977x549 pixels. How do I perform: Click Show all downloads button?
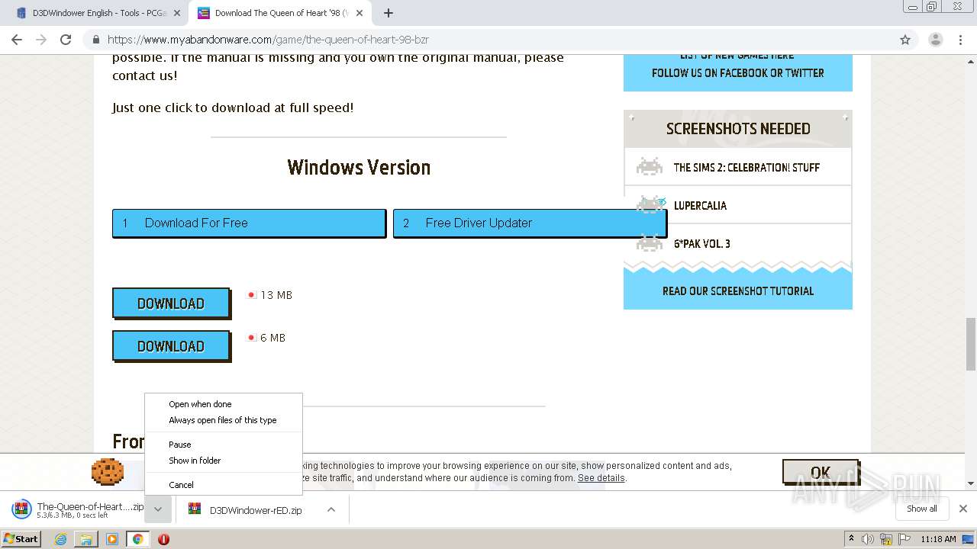click(922, 509)
